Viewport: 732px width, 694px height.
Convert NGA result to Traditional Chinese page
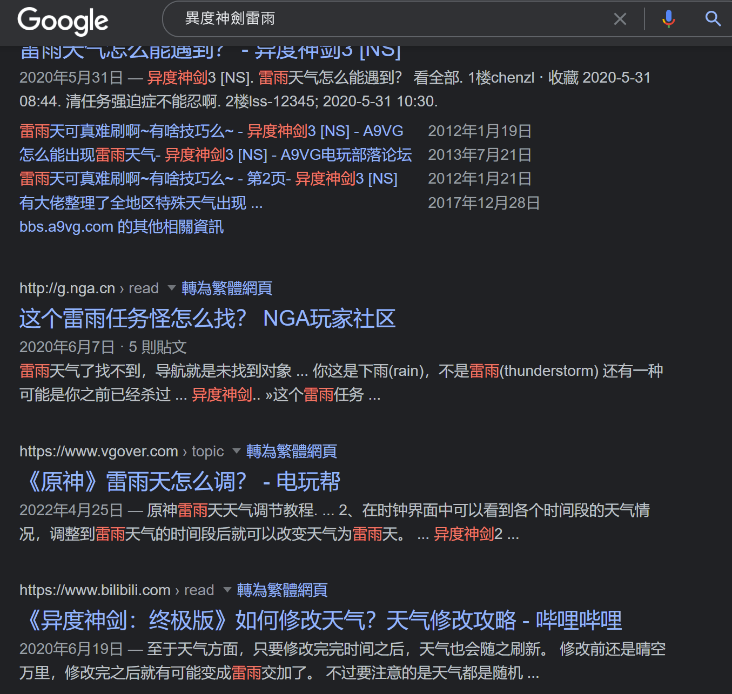[226, 288]
